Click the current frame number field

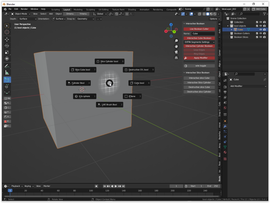(176, 186)
